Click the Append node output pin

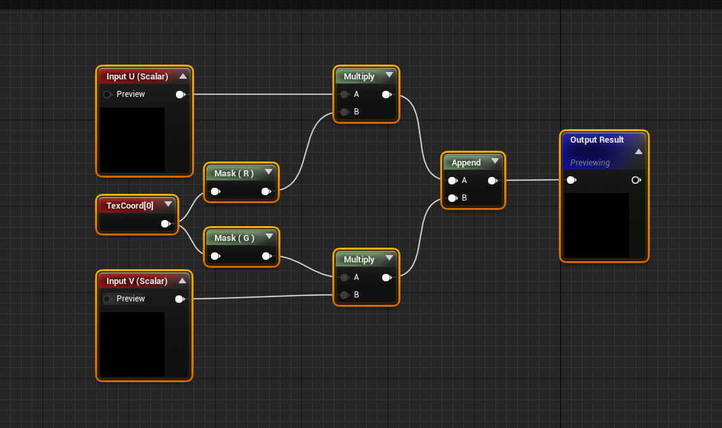[x=493, y=180]
